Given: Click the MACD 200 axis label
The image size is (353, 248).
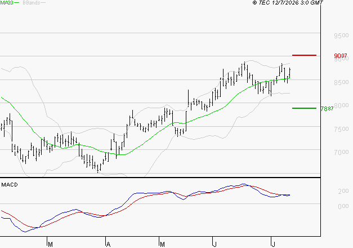Looking at the screenshot, I should pos(343,191).
